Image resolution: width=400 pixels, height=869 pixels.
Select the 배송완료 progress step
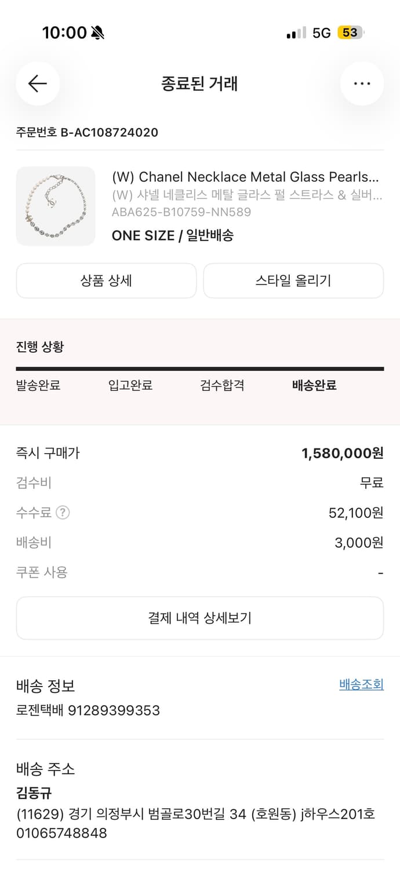[313, 385]
